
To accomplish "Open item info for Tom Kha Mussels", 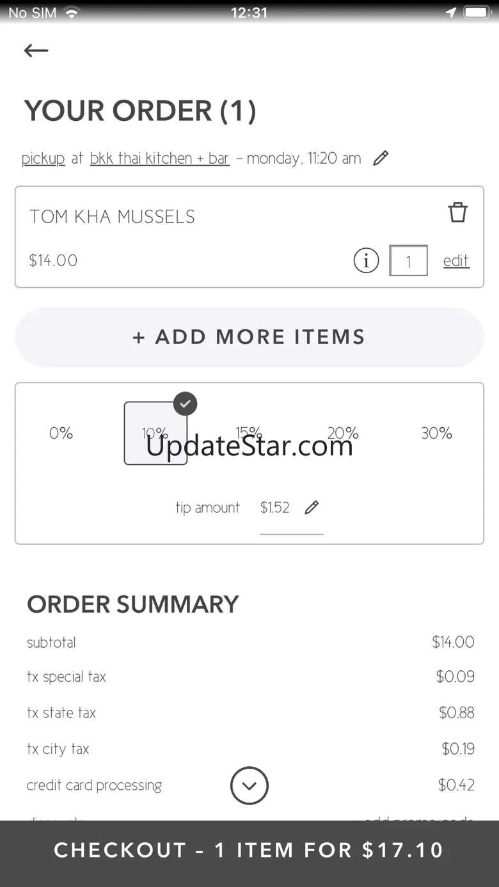I will [x=366, y=261].
